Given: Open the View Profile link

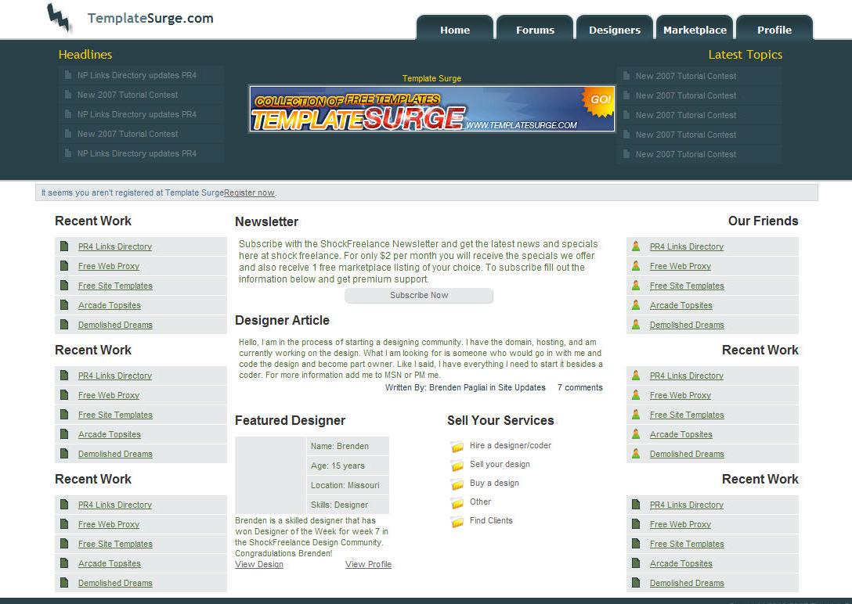Looking at the screenshot, I should coord(368,564).
